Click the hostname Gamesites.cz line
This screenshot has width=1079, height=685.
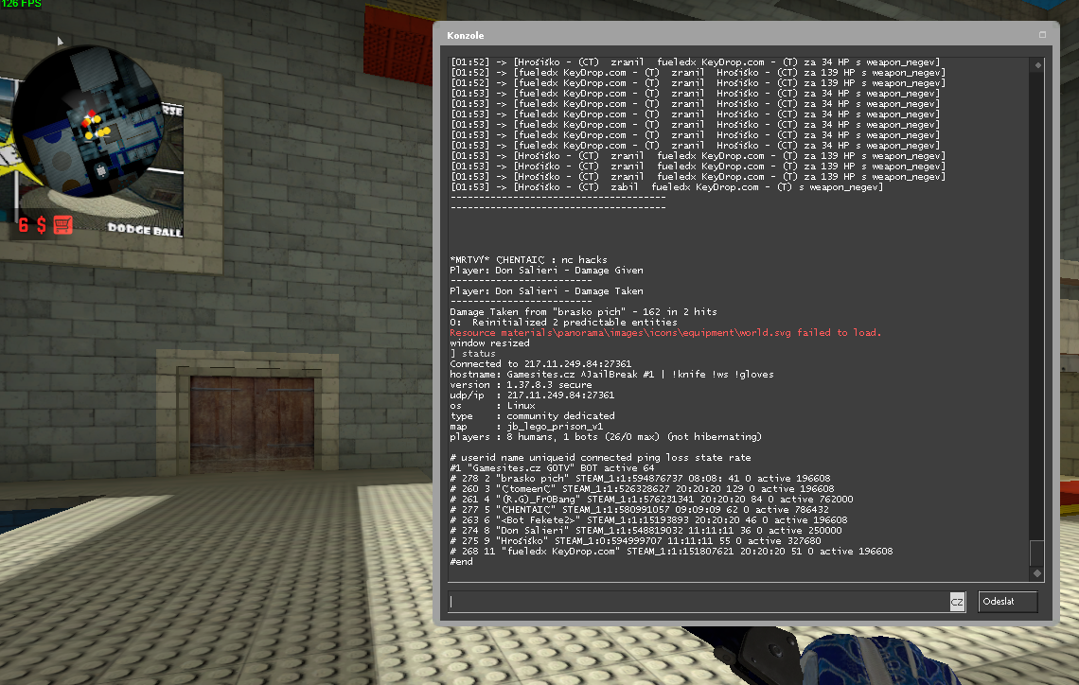click(611, 375)
